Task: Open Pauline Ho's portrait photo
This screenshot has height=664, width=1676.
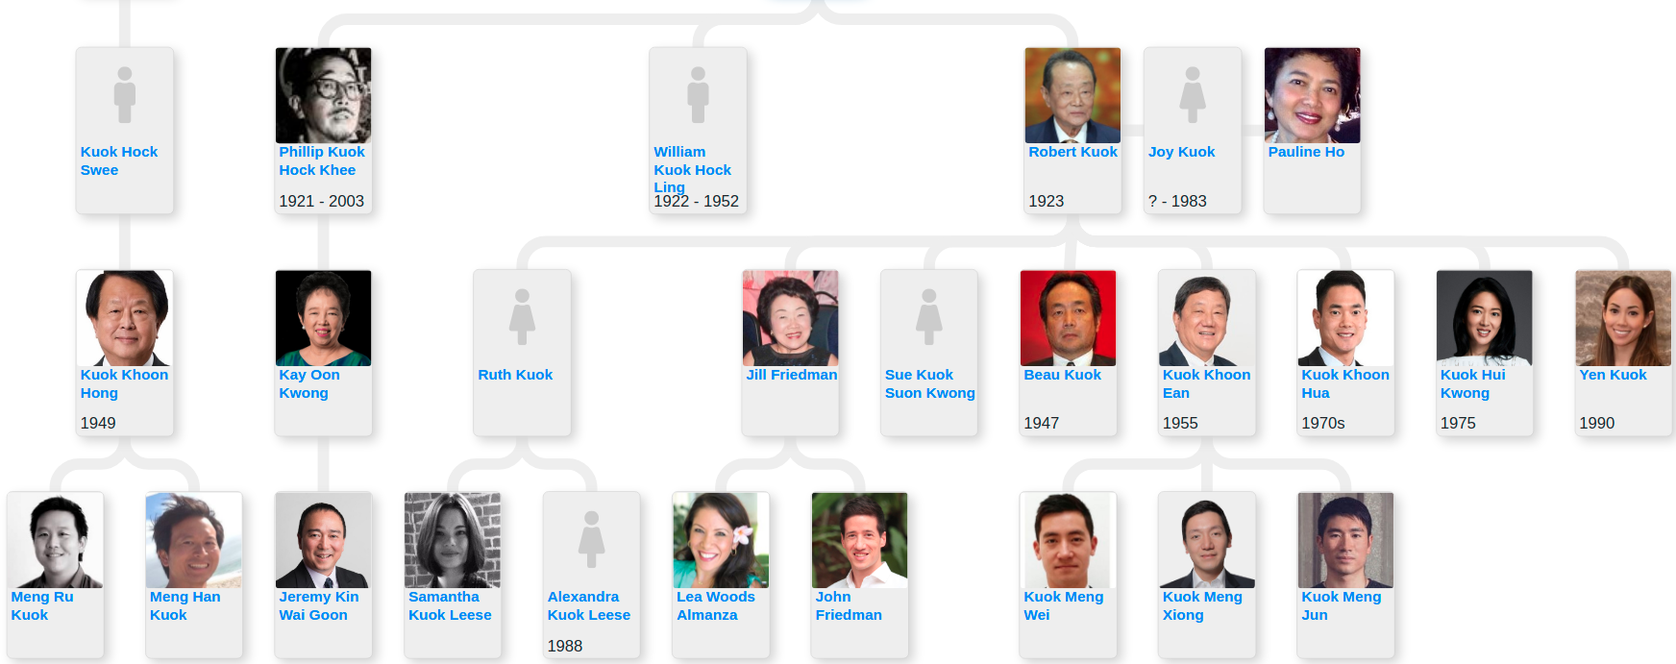Action: (1313, 95)
